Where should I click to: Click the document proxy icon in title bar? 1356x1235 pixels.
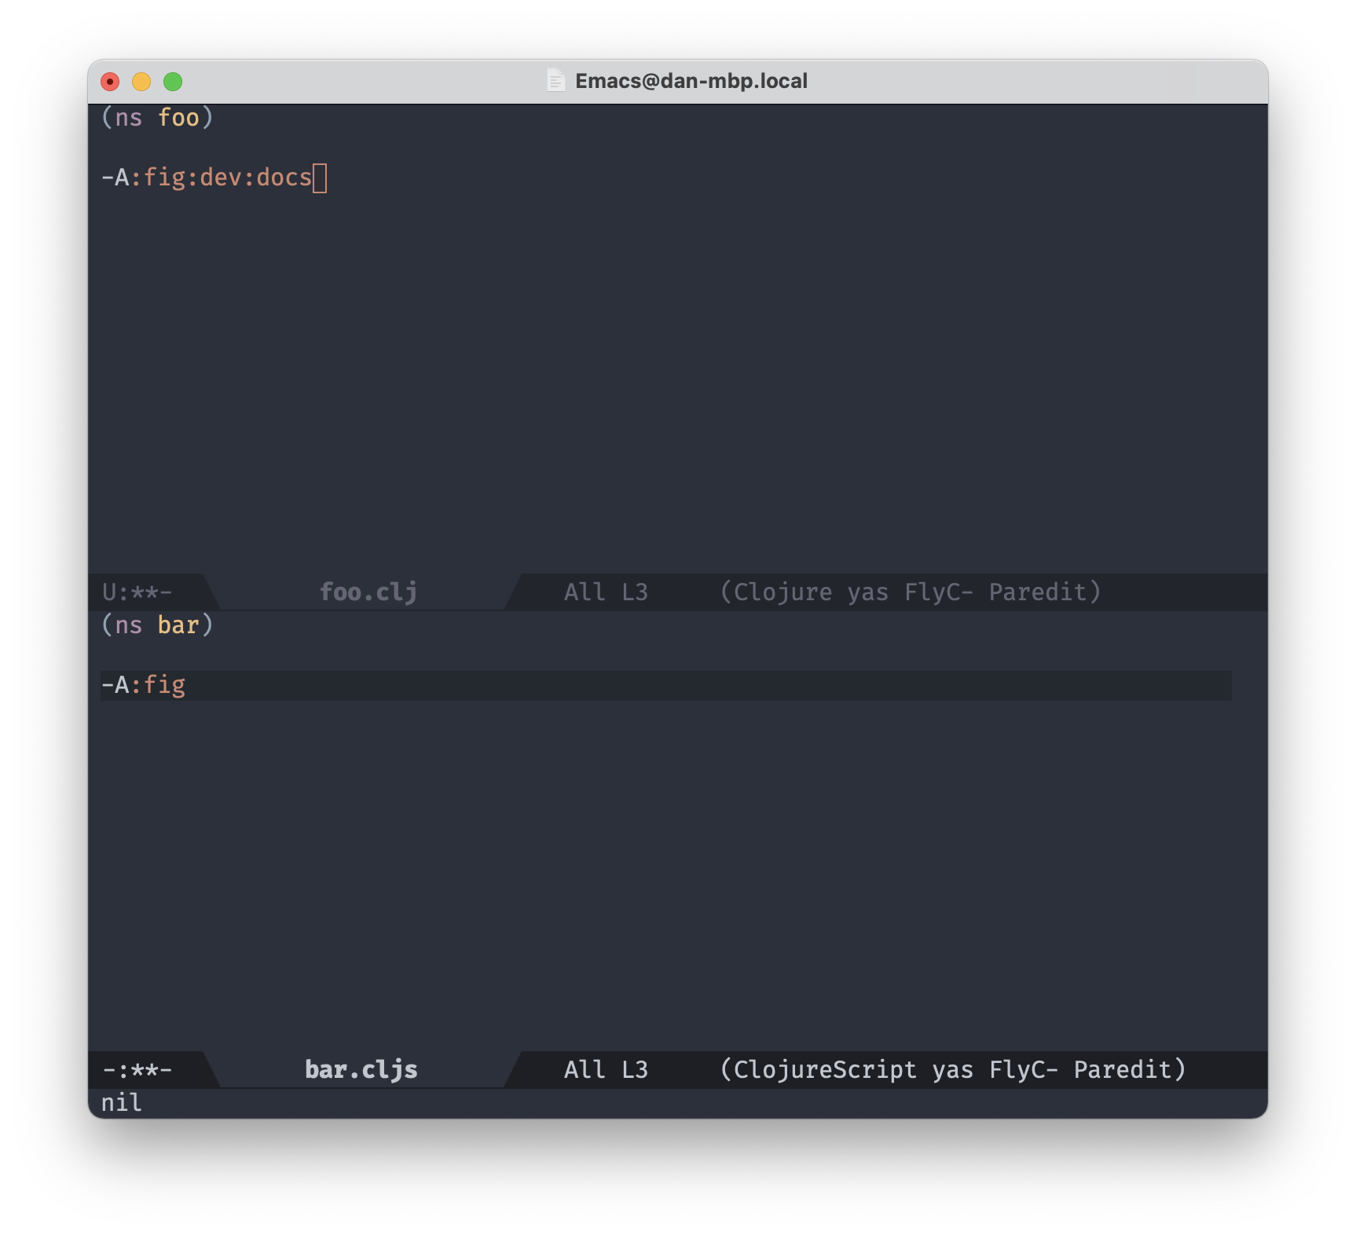[555, 81]
